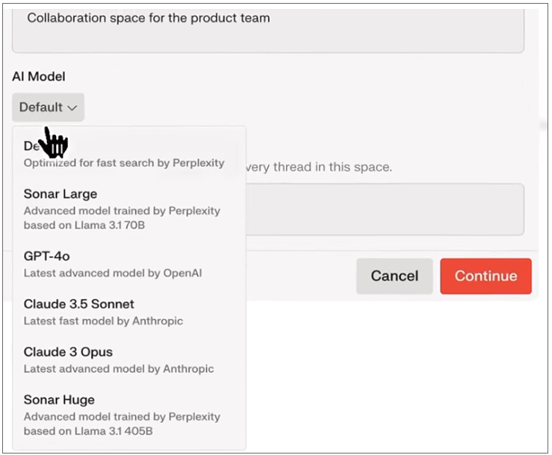Select Claude 3.5 Sonnet option
552x455 pixels.
[x=78, y=304]
